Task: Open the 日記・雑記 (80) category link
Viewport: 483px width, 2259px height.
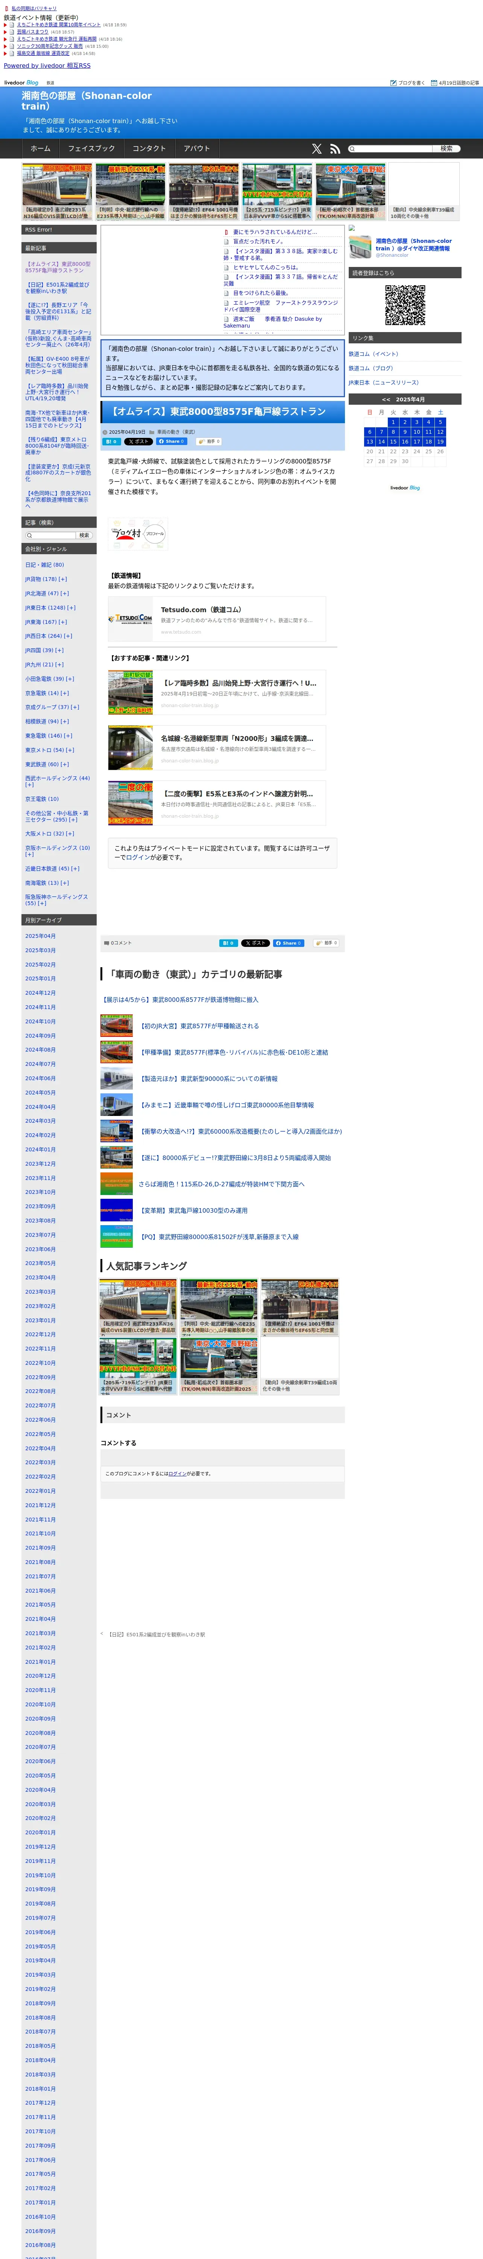Action: click(x=45, y=565)
